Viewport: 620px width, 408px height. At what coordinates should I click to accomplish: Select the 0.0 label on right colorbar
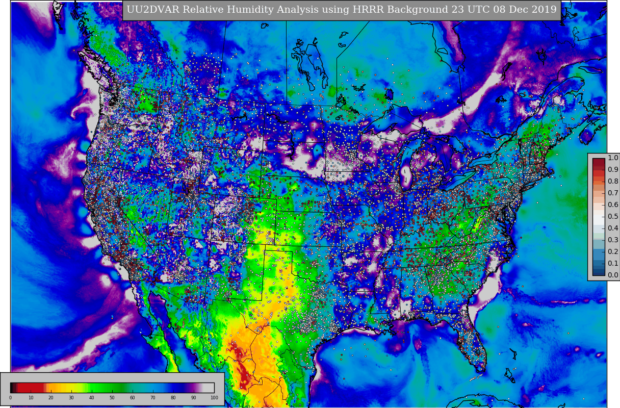click(613, 275)
